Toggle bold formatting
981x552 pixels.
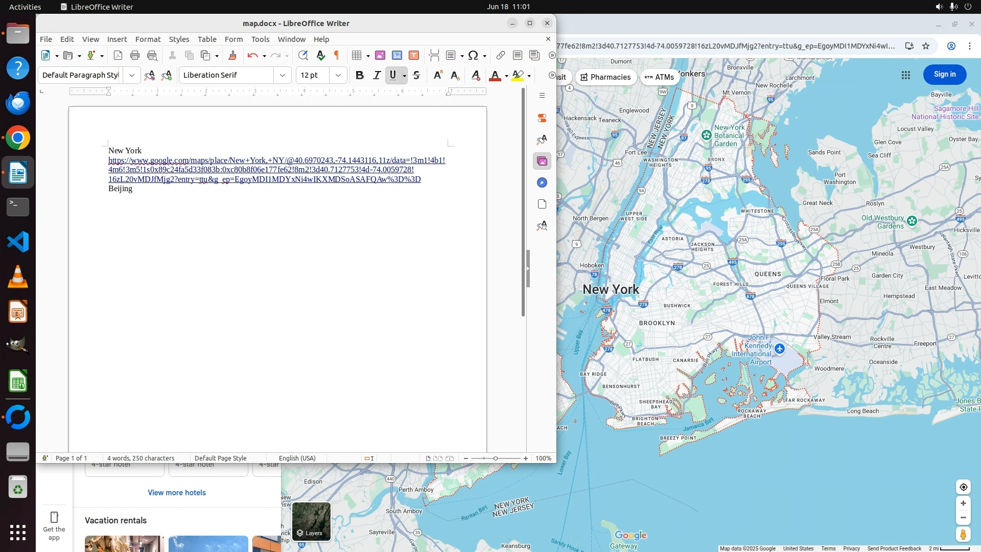[x=360, y=76]
